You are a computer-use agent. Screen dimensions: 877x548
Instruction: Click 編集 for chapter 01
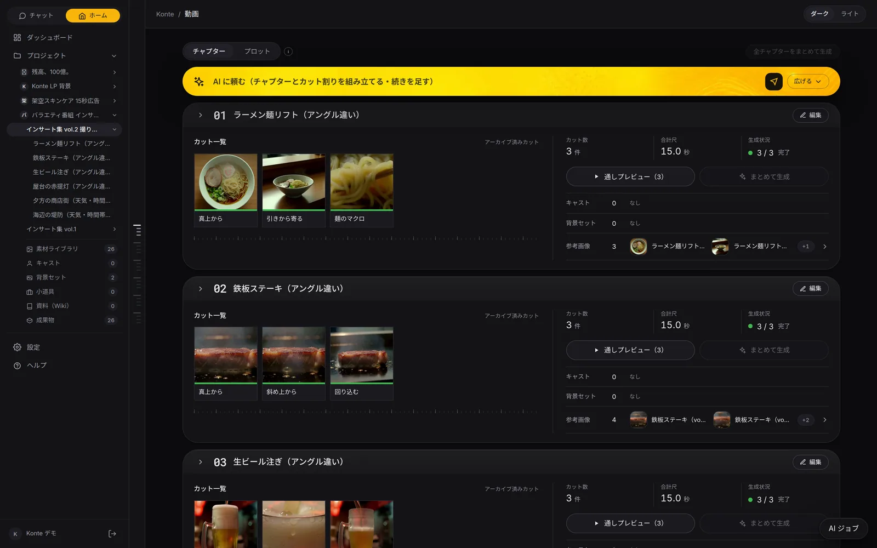(x=810, y=115)
